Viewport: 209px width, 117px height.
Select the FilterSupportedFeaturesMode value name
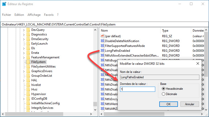125,46
